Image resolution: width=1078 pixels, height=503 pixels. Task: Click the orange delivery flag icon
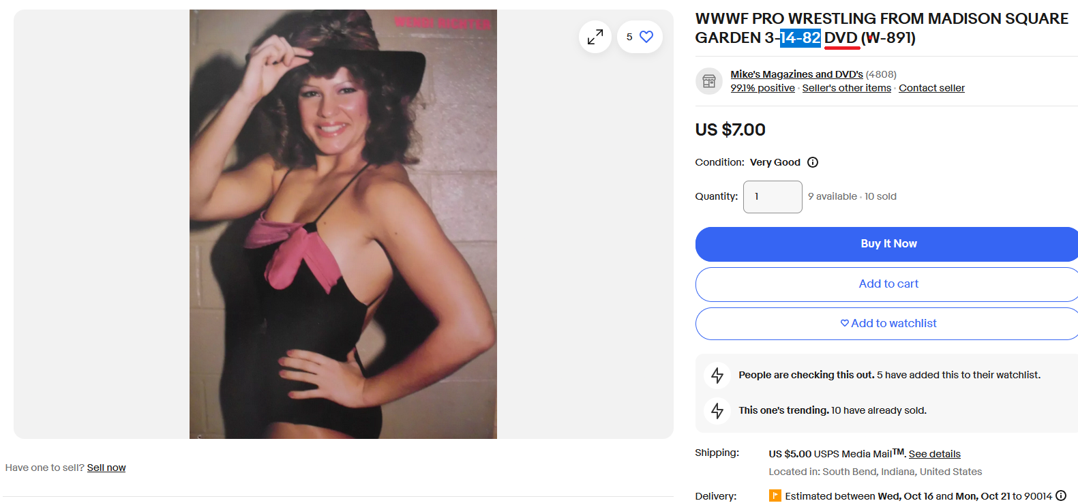775,496
